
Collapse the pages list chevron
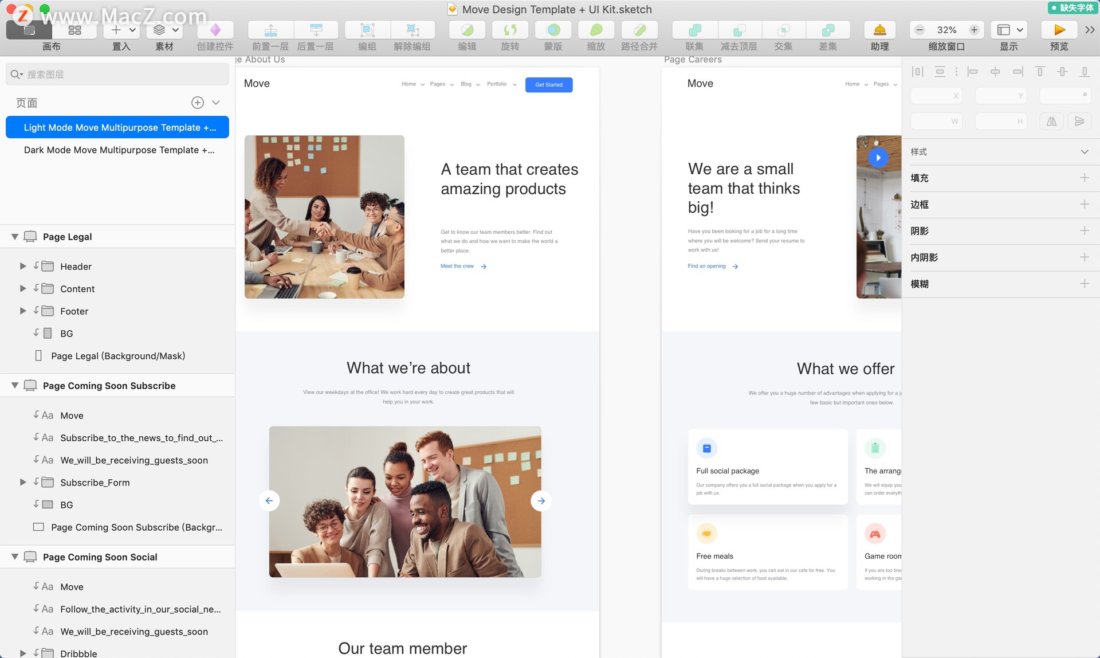pyautogui.click(x=216, y=103)
